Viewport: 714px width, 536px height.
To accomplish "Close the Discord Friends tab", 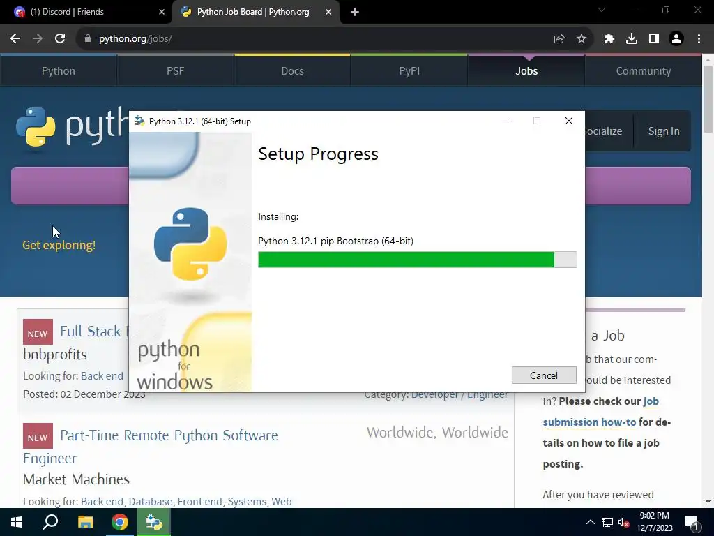I will pos(162,12).
